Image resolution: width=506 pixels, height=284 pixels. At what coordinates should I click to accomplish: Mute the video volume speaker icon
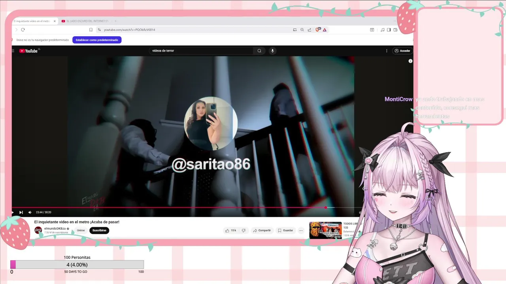pos(30,212)
